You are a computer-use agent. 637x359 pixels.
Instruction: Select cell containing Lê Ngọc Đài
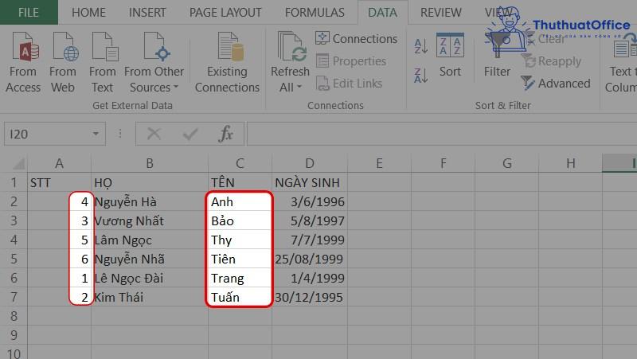[x=150, y=278]
